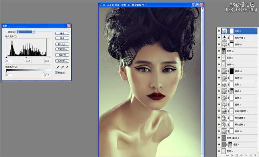Toggle visibility of 图层 3 副本 2 layer

[x=219, y=138]
